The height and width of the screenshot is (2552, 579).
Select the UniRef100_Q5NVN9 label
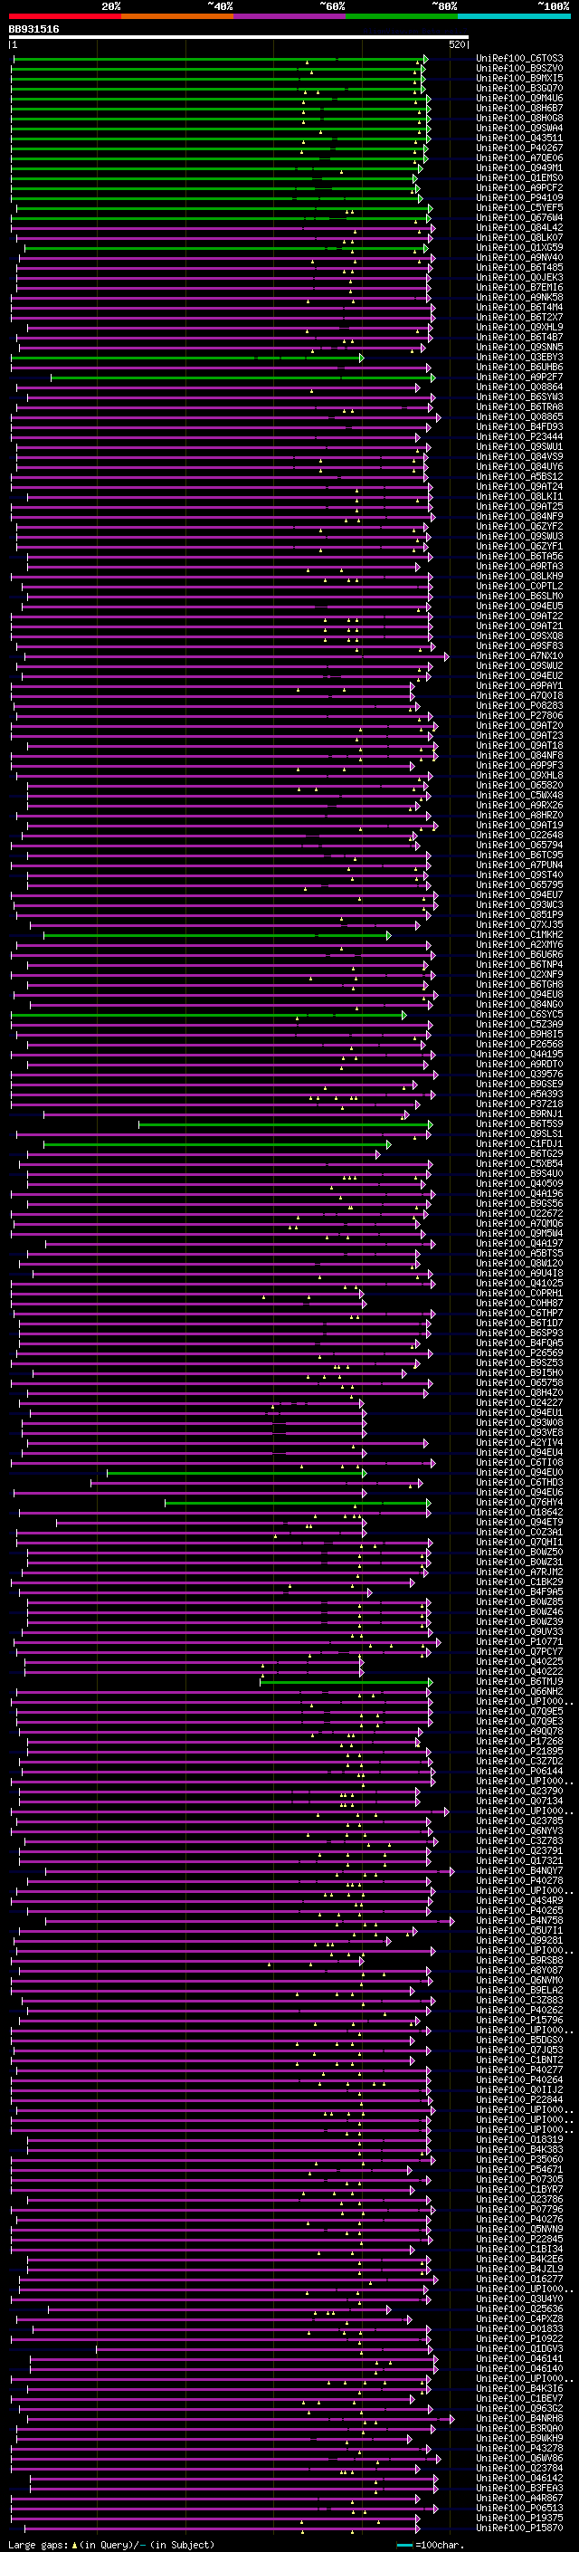tap(519, 2229)
